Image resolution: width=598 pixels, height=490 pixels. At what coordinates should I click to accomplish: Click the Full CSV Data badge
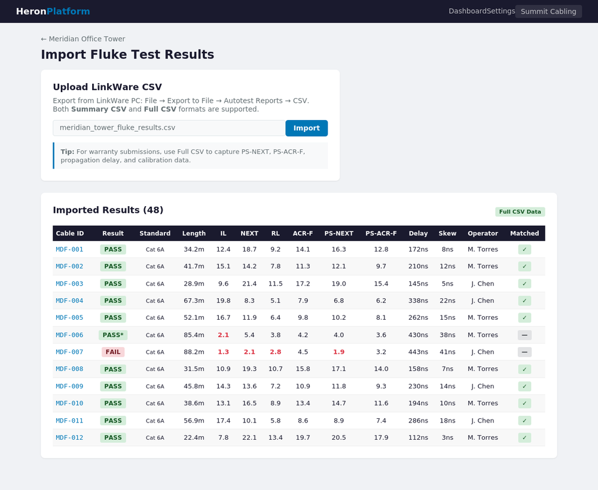[x=520, y=212]
